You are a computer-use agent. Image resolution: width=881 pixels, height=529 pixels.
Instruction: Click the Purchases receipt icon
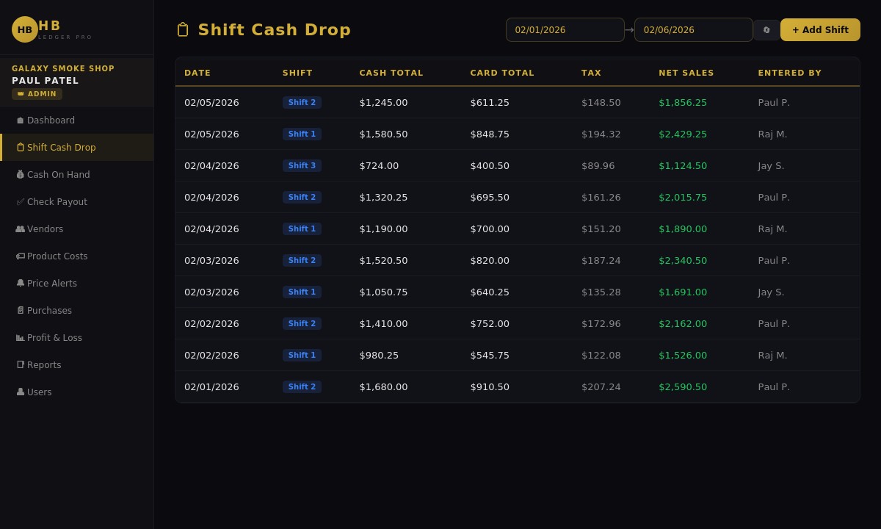pyautogui.click(x=21, y=311)
